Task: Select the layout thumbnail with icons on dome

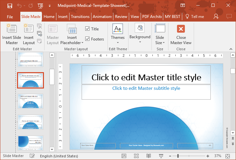Action: [x=30, y=101]
